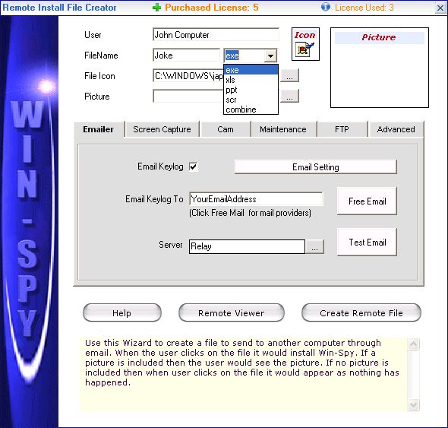Viewport: 448px width, 428px height.
Task: Click the help text scroll up arrow
Action: click(x=414, y=344)
